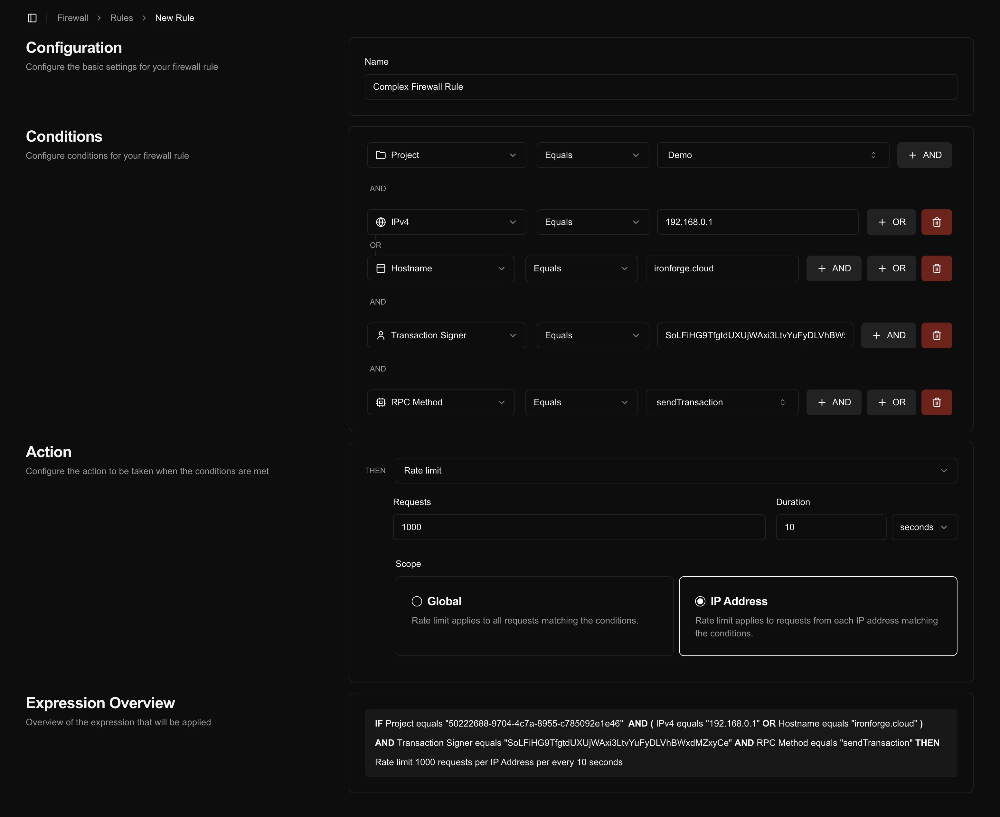This screenshot has height=817, width=1000.
Task: Delete the IPv4 condition with the trash icon
Action: (937, 222)
